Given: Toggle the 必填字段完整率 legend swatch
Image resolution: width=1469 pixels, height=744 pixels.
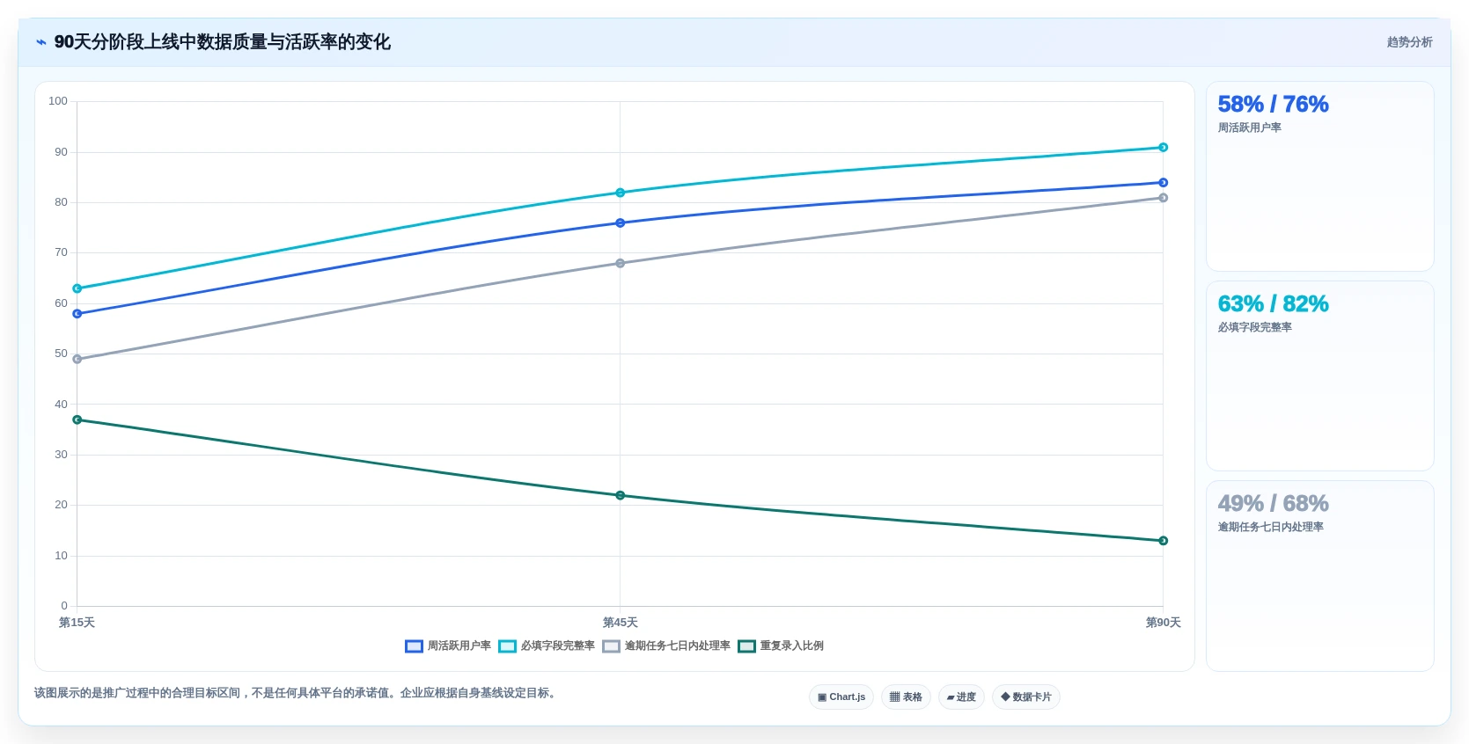Looking at the screenshot, I should (x=507, y=646).
